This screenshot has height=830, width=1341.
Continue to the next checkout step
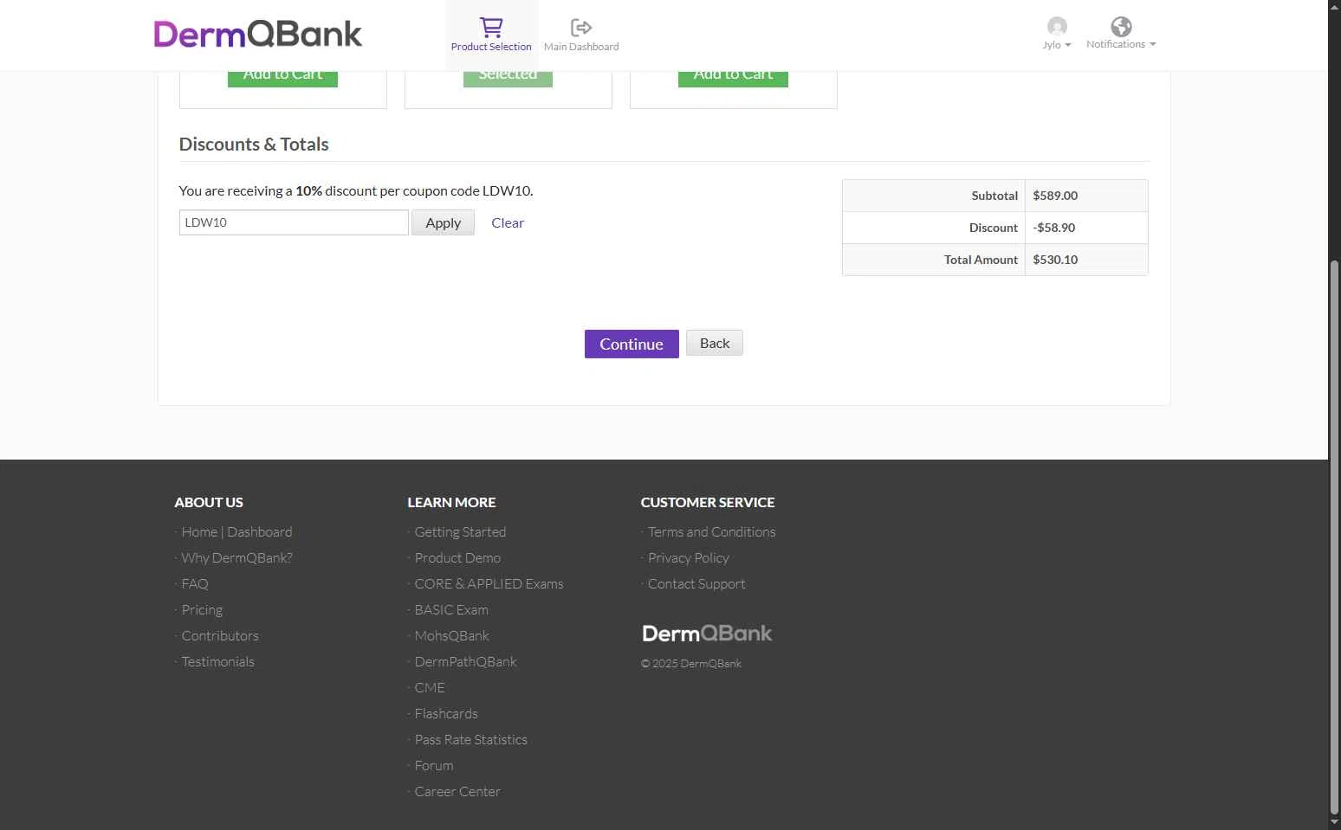point(632,344)
